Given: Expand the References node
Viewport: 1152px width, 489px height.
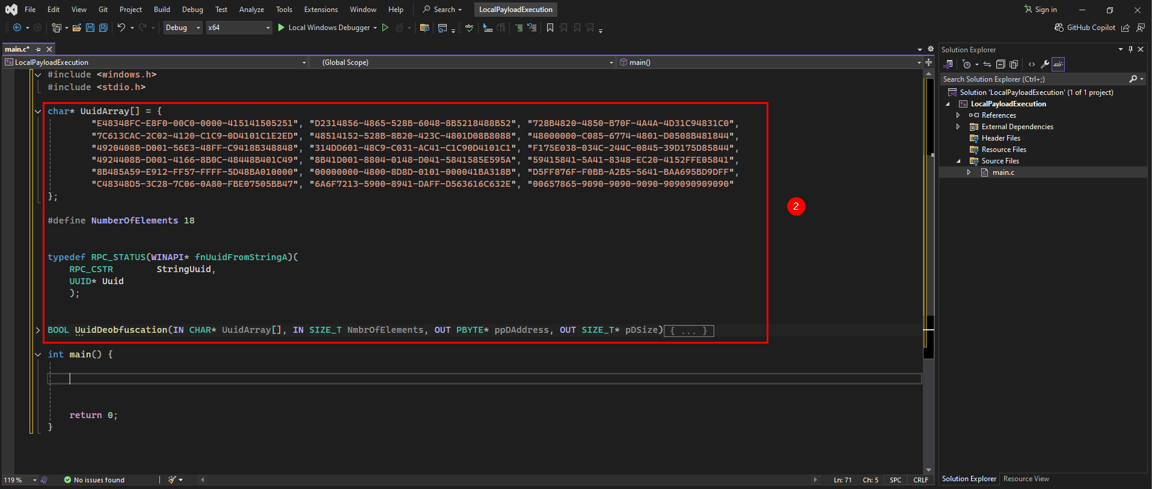Looking at the screenshot, I should pyautogui.click(x=958, y=115).
